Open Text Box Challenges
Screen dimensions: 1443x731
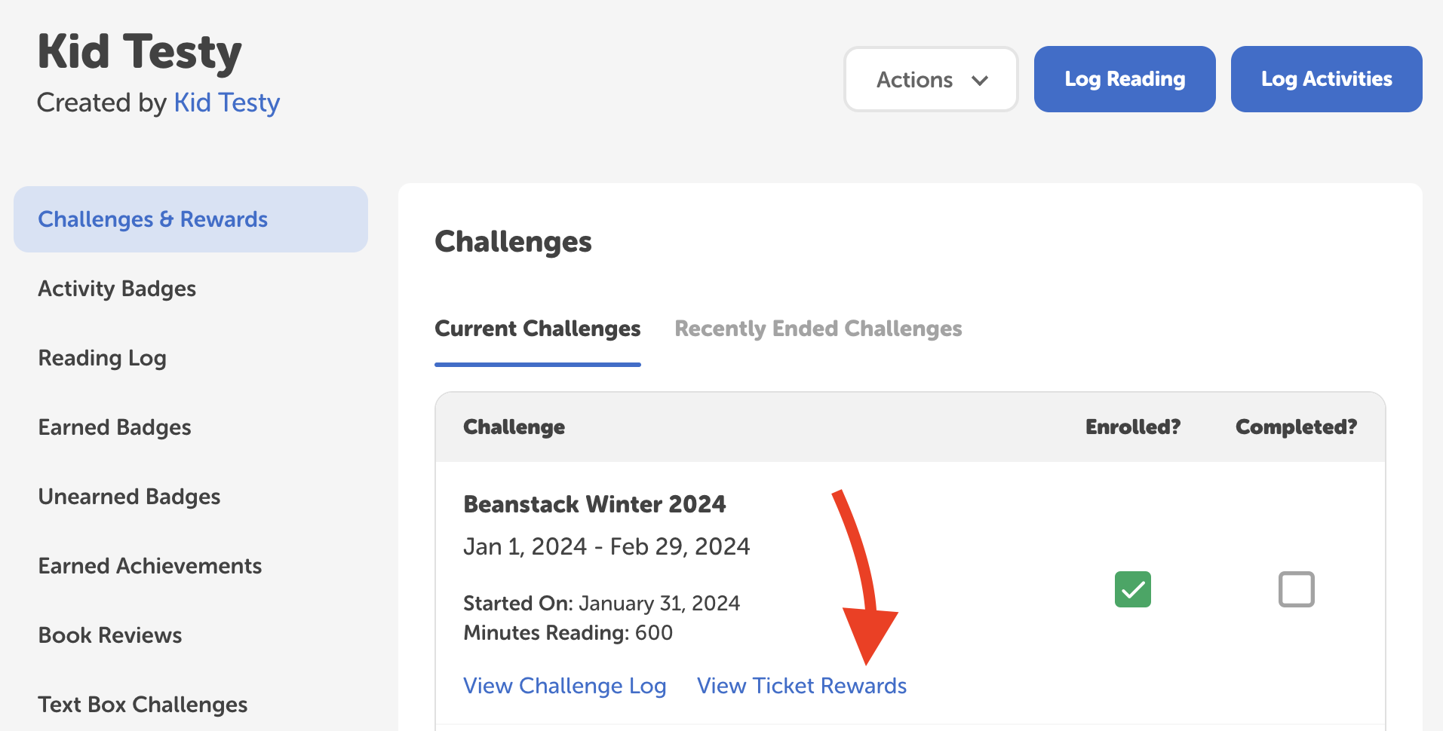[x=143, y=704]
